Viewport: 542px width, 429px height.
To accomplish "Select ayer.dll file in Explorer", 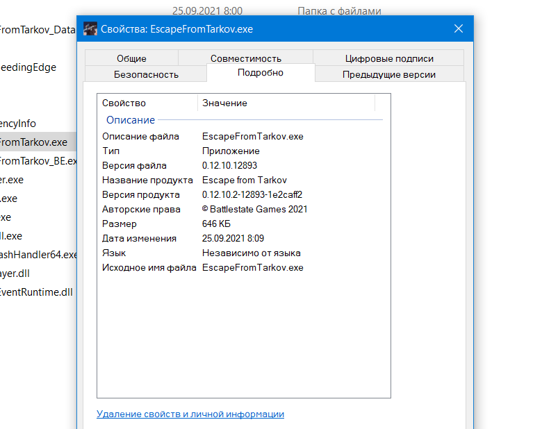I will [x=15, y=274].
